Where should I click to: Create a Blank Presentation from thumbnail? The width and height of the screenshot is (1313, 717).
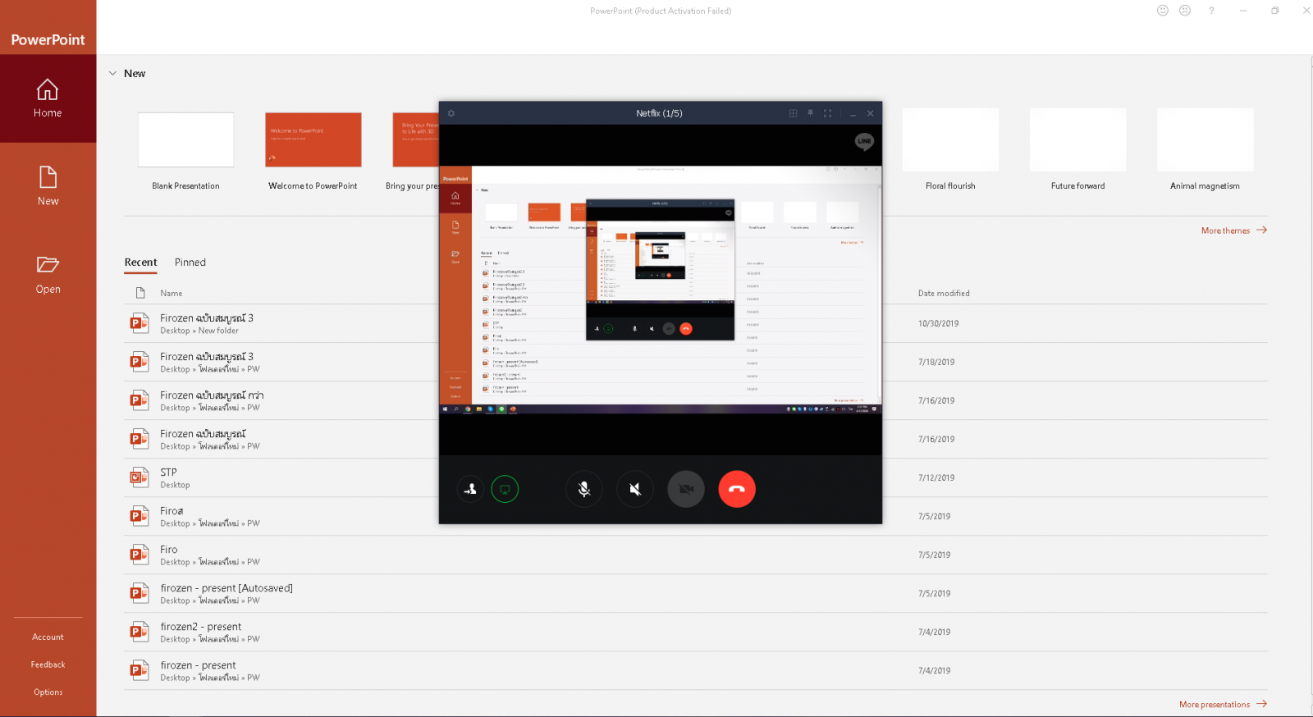coord(185,140)
